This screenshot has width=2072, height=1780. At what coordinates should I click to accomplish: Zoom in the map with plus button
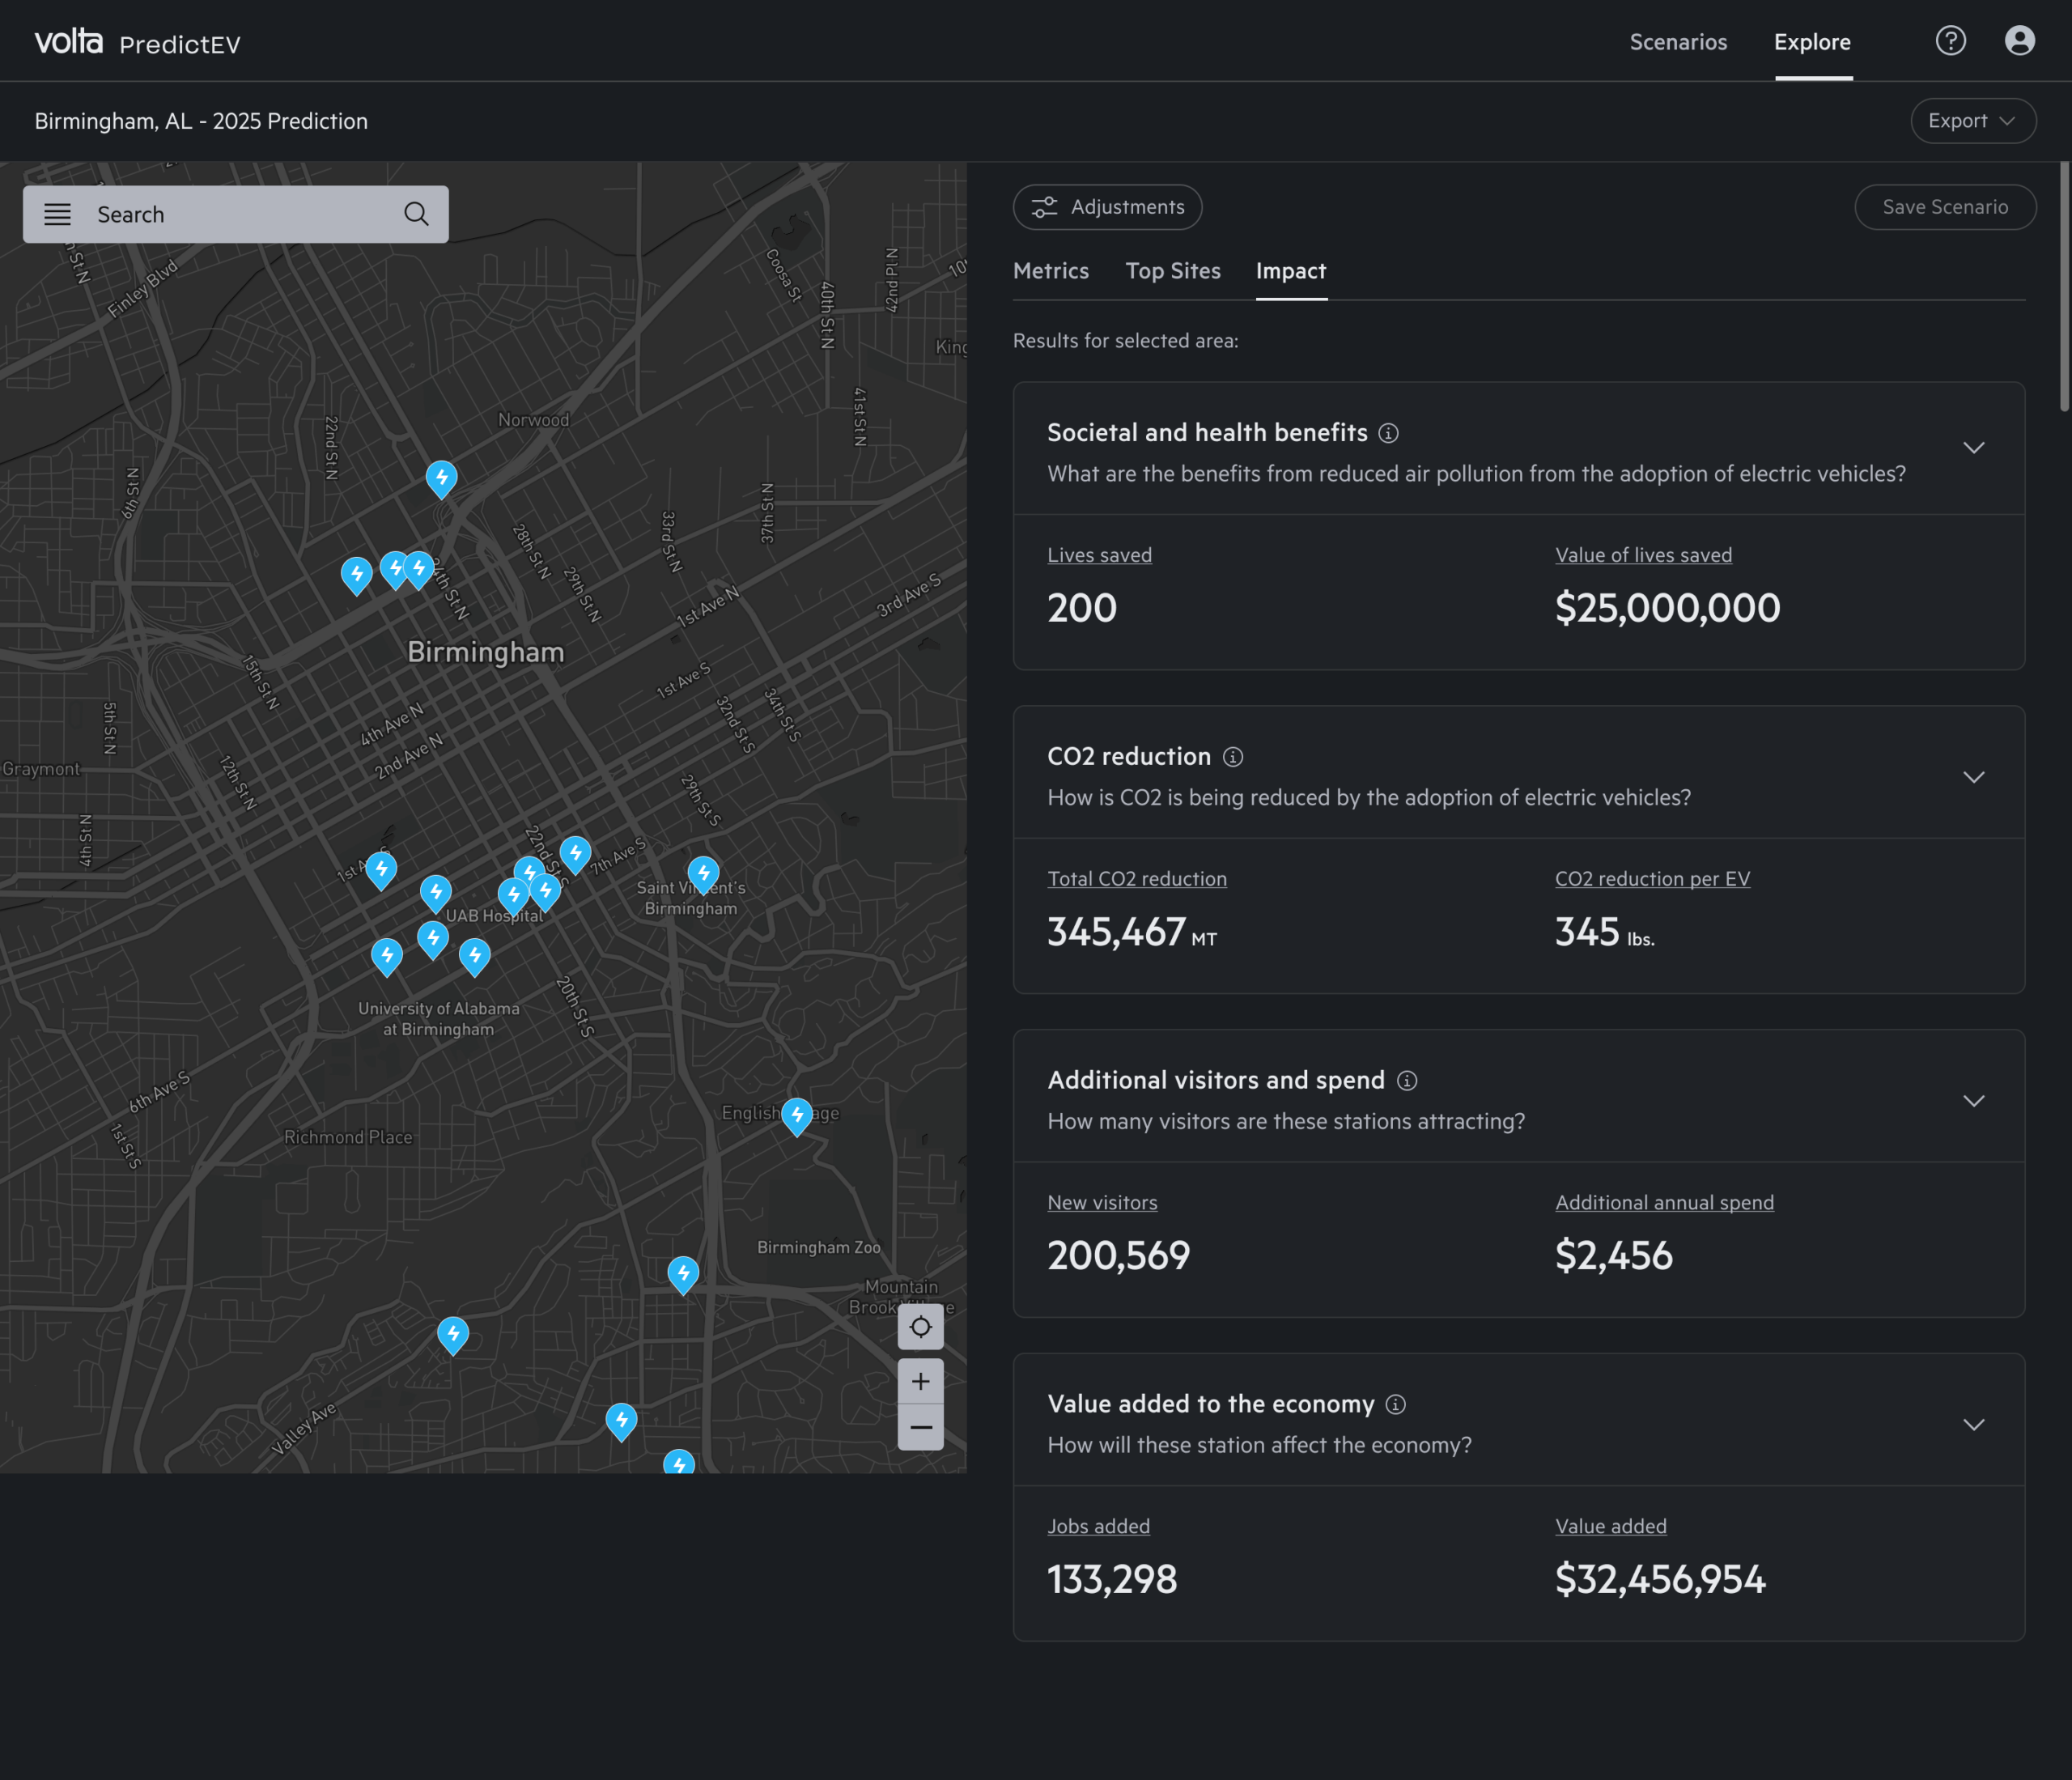920,1381
